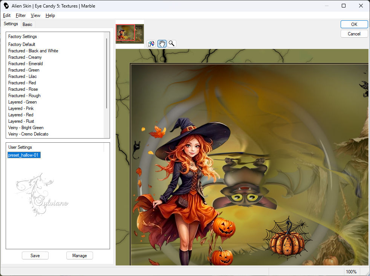Click the Manage presets button
370x276 pixels.
point(80,255)
